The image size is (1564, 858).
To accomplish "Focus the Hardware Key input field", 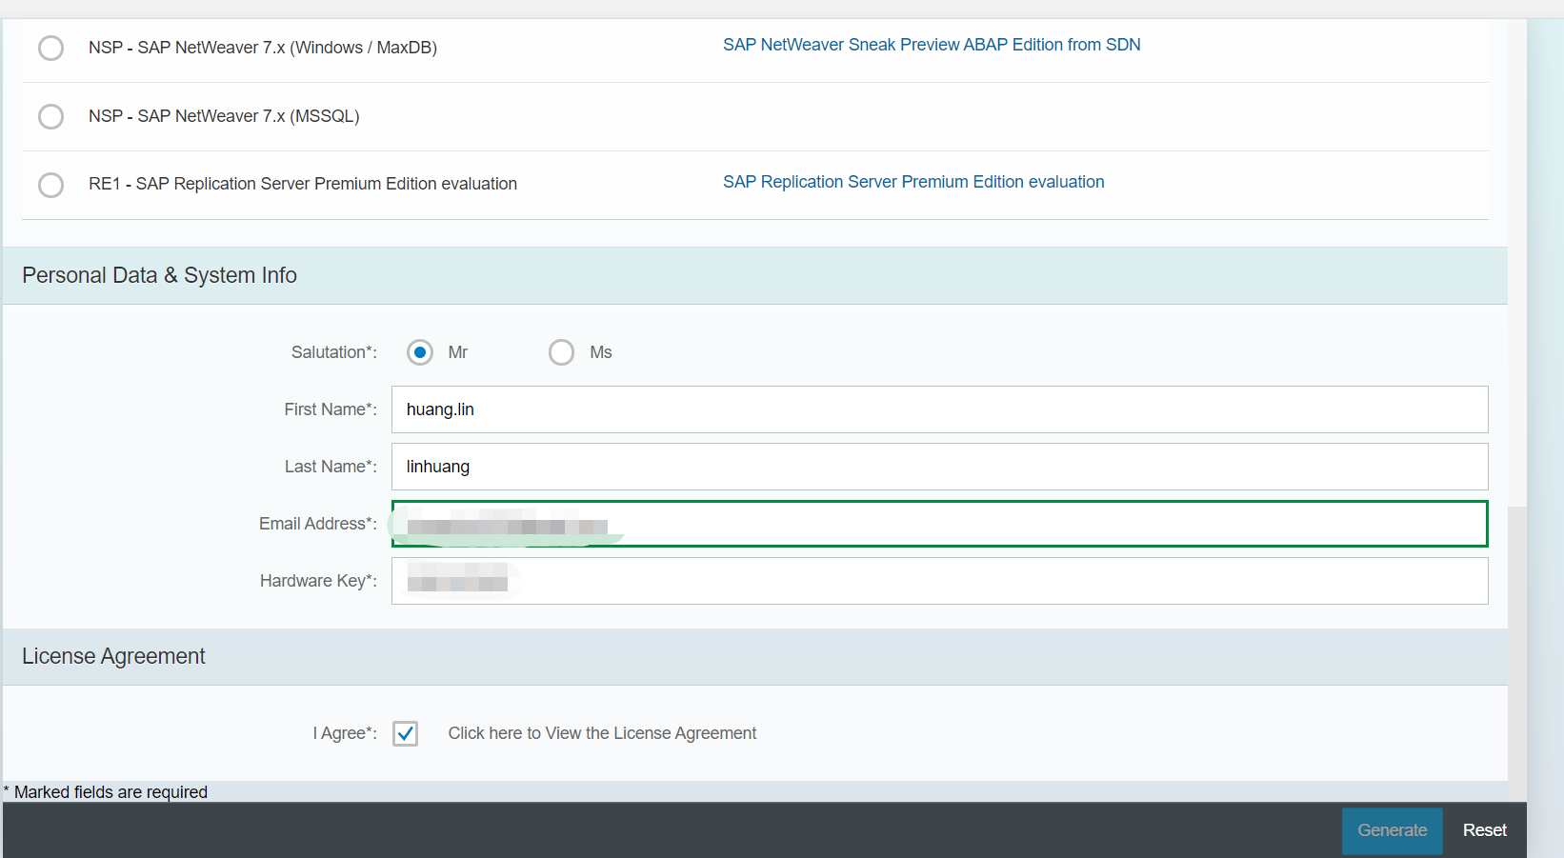I will pyautogui.click(x=939, y=581).
